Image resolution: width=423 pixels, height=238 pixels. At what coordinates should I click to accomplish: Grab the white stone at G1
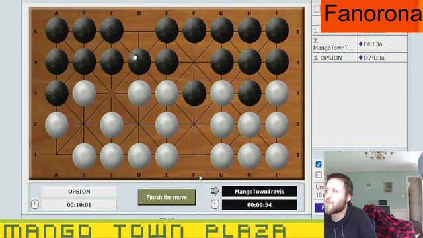[222, 156]
